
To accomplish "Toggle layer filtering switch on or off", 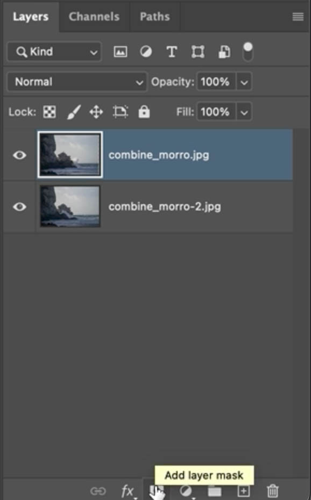I will (x=248, y=52).
